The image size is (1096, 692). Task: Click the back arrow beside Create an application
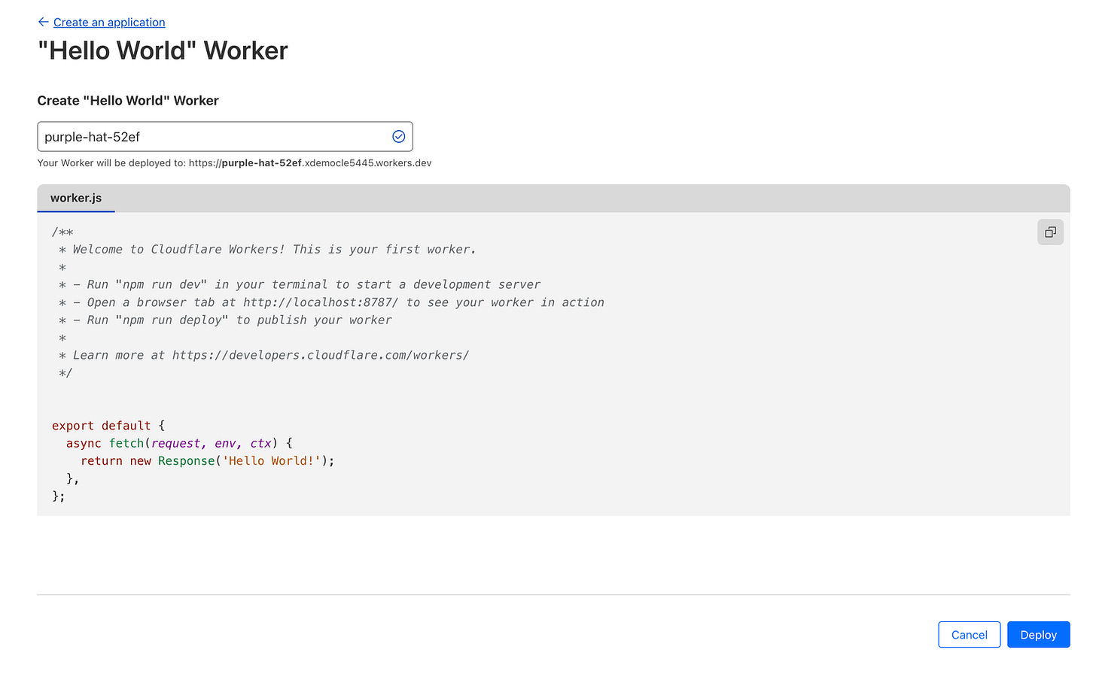tap(43, 22)
